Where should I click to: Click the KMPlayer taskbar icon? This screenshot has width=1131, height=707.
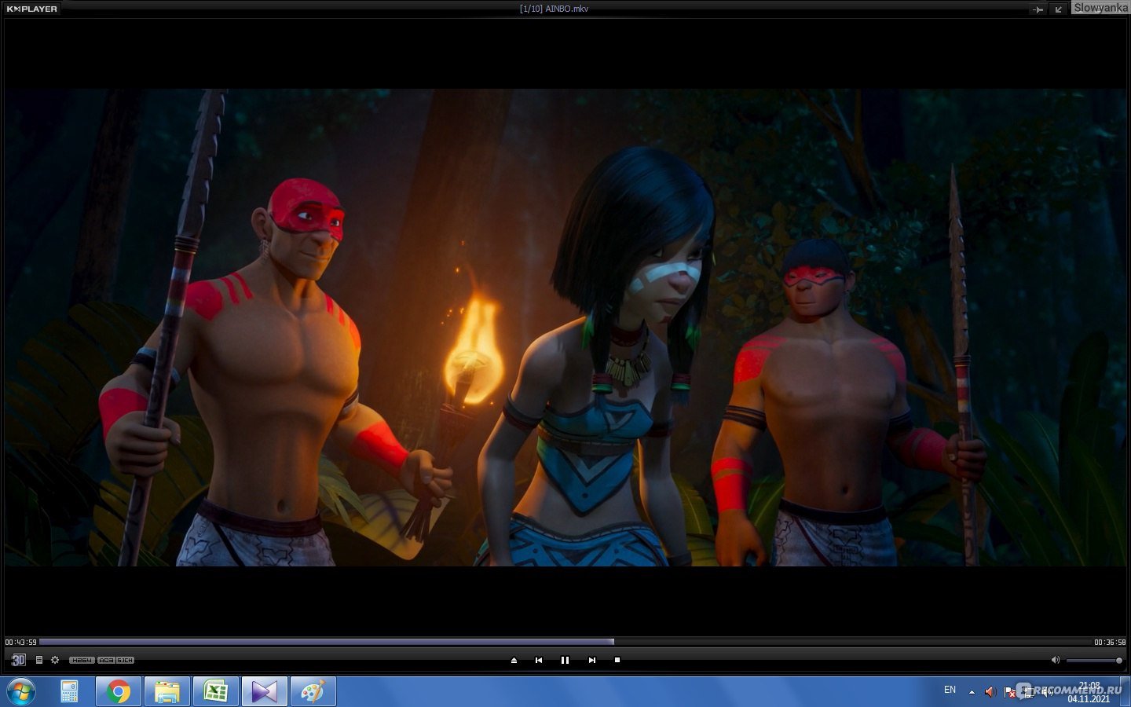tap(265, 691)
